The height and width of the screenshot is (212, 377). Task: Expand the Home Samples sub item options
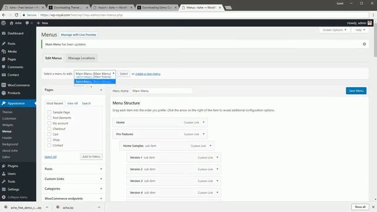(x=210, y=145)
